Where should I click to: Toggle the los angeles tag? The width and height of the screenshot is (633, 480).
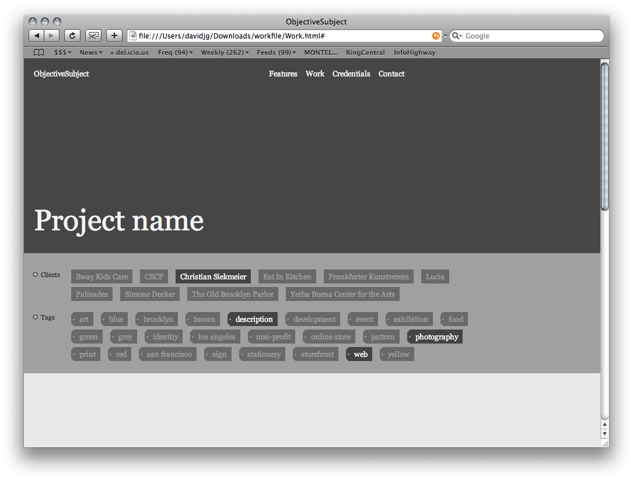215,337
